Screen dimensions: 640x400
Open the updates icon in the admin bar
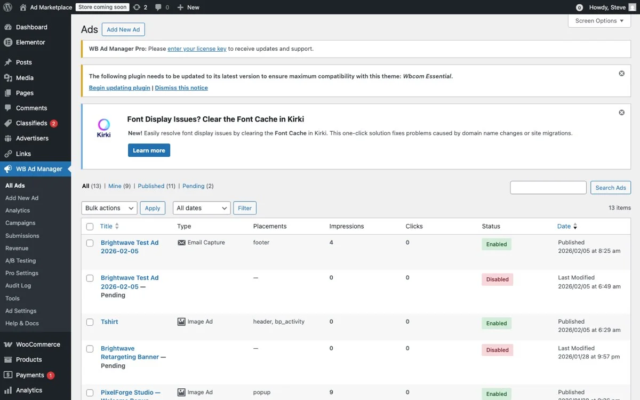[138, 7]
